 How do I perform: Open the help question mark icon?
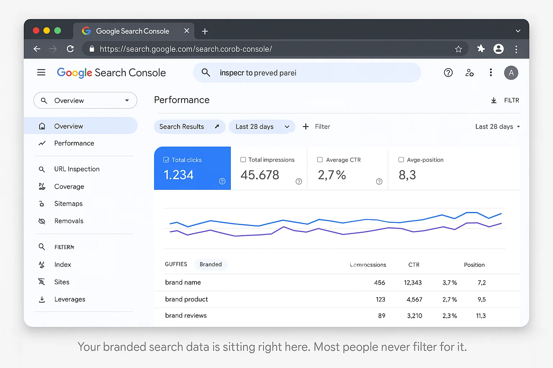point(448,73)
